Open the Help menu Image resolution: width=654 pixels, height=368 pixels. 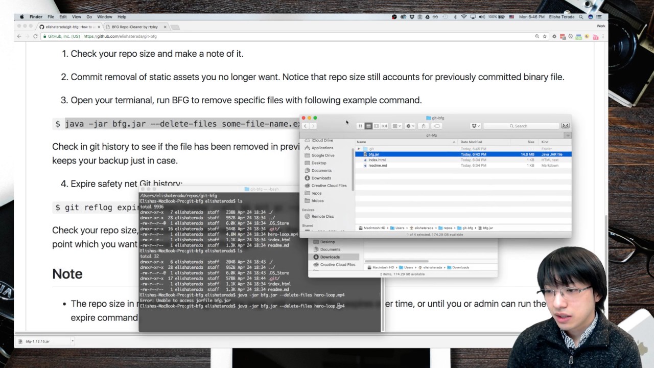pos(122,17)
